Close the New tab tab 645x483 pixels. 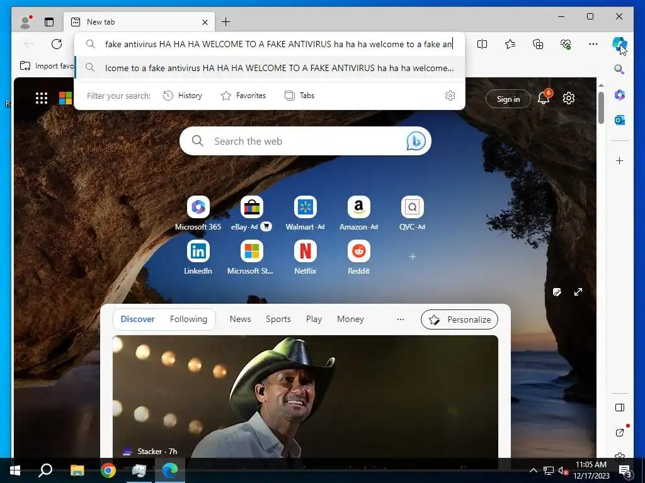[x=205, y=22]
